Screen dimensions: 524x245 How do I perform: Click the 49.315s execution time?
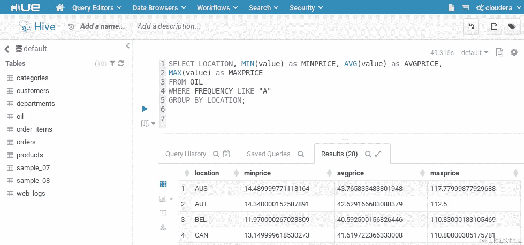pyautogui.click(x=442, y=53)
